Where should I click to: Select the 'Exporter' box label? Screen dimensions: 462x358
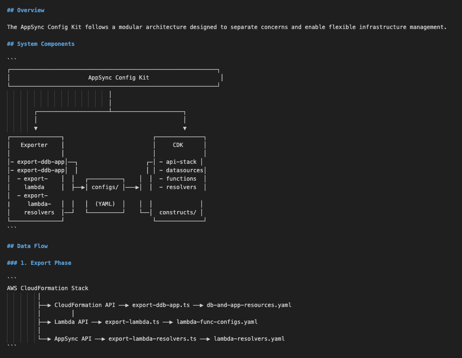[x=34, y=145]
